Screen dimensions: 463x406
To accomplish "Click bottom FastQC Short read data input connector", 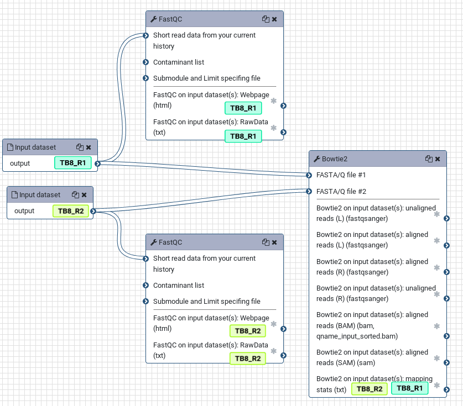I will [145, 259].
